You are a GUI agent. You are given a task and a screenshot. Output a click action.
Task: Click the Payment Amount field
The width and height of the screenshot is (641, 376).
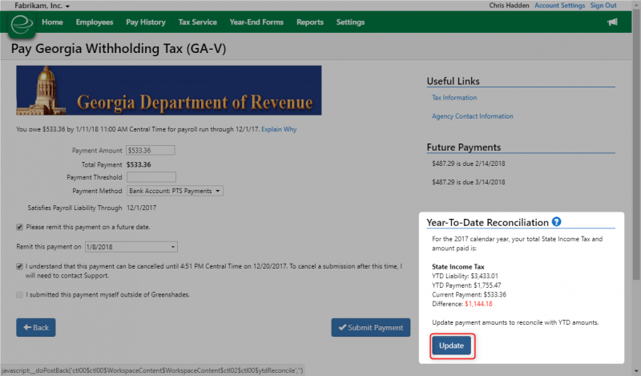pos(151,150)
